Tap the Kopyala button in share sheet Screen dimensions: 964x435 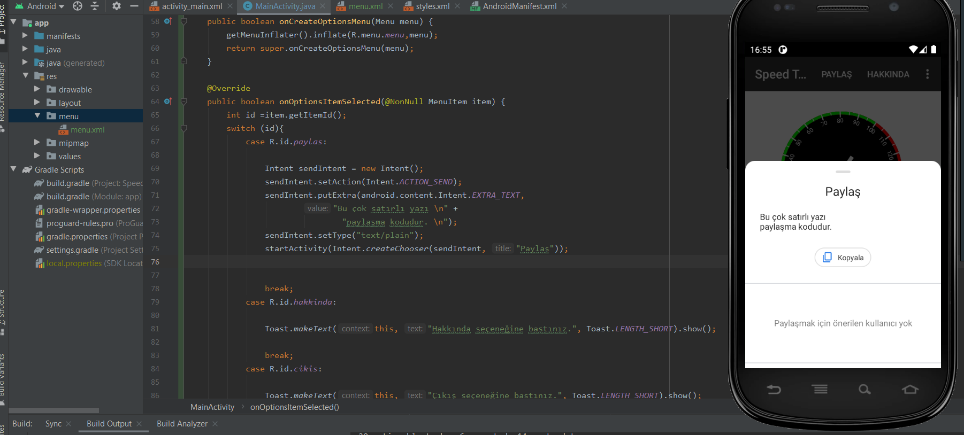tap(843, 258)
